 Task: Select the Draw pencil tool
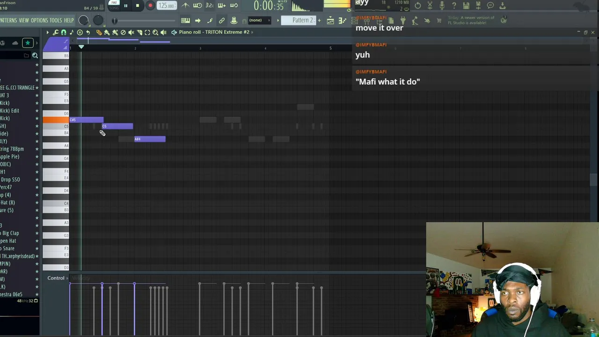pos(99,32)
